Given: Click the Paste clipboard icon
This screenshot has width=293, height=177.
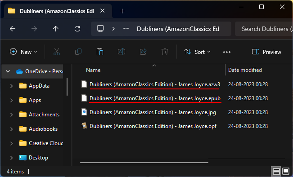Looking at the screenshot, I should 100,52.
